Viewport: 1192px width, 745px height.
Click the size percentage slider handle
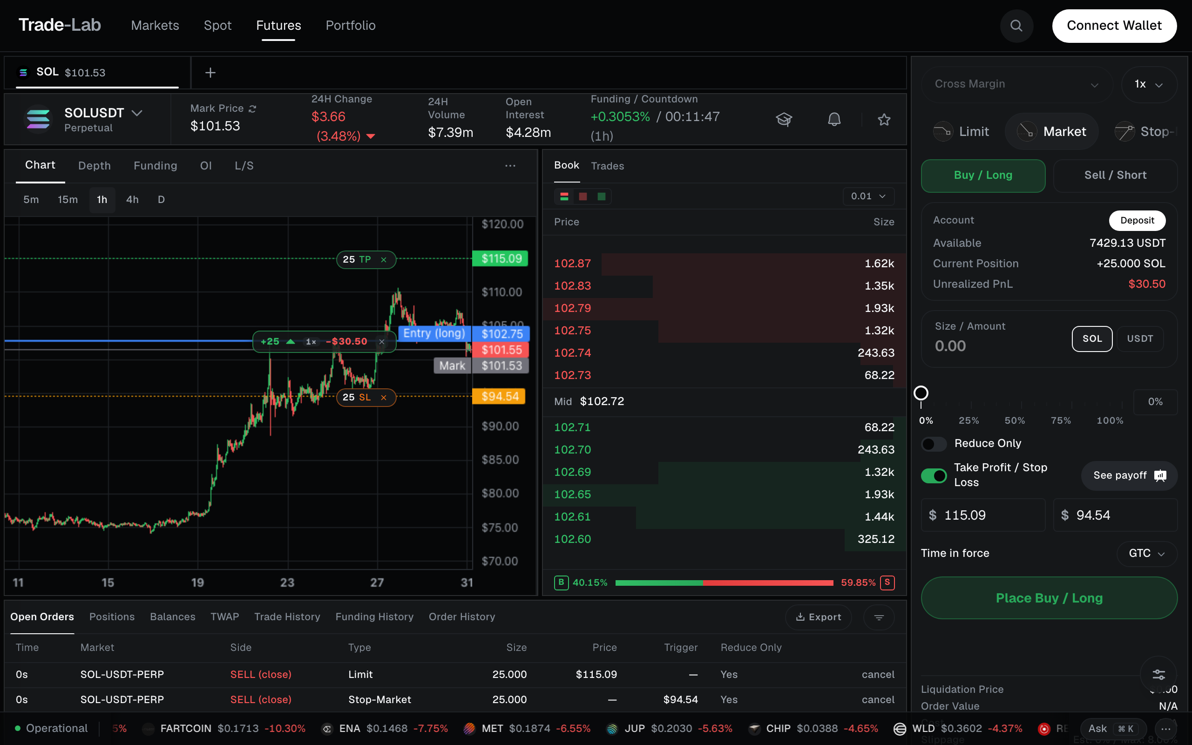pyautogui.click(x=921, y=393)
